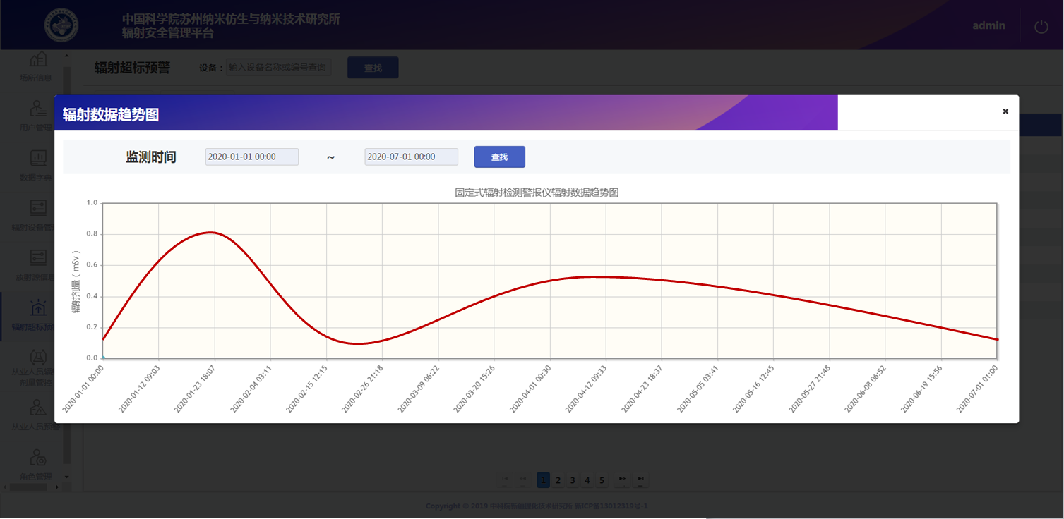Screen dimensions: 1064x519
Task: Open 角色管理 sidebar icon
Action: pyautogui.click(x=37, y=463)
